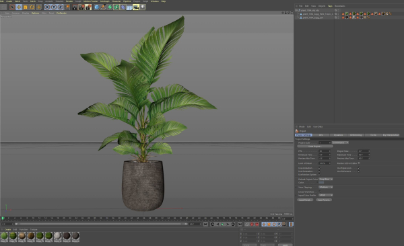Select the light tan material sphere
This screenshot has width=404, height=246.
pos(22,236)
